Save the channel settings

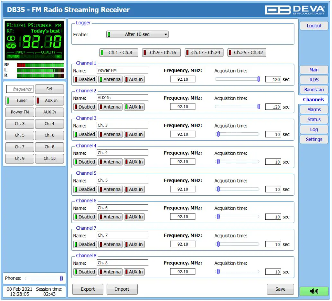click(280, 289)
